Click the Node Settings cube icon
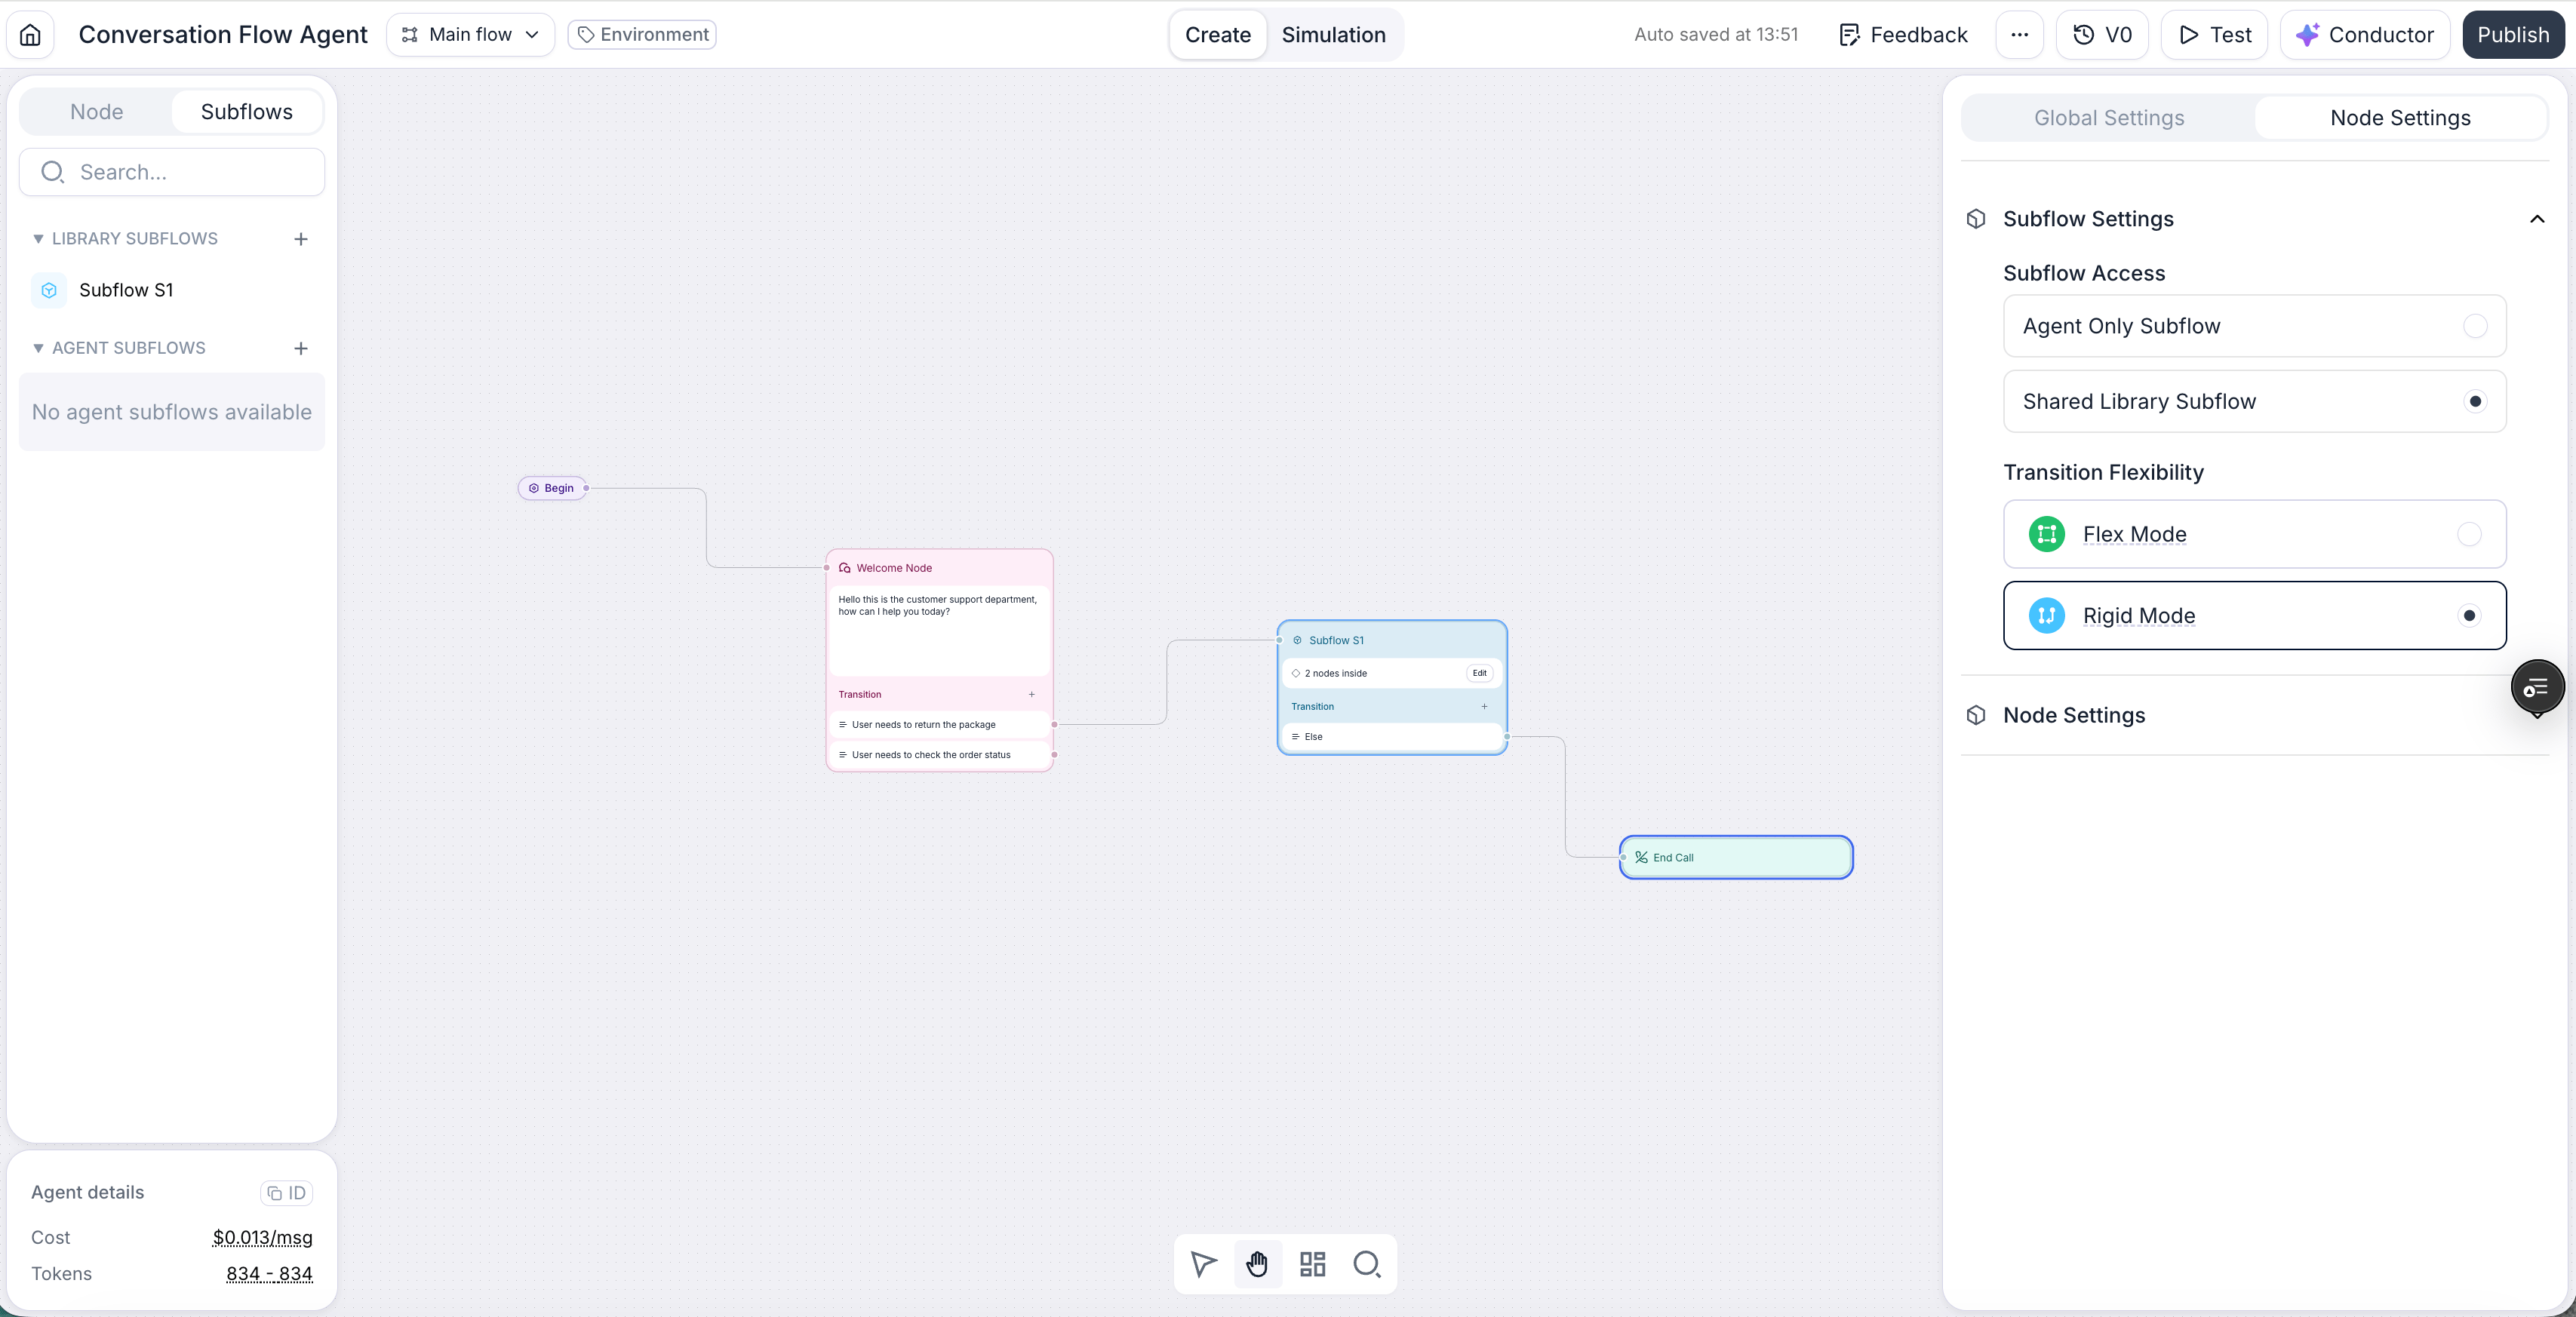 coord(1976,715)
